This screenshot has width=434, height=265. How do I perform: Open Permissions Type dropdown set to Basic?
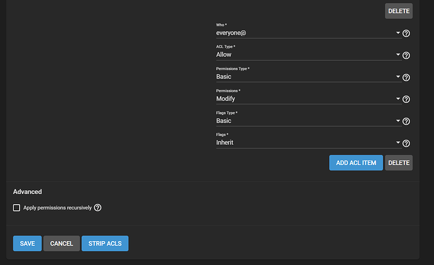[309, 77]
